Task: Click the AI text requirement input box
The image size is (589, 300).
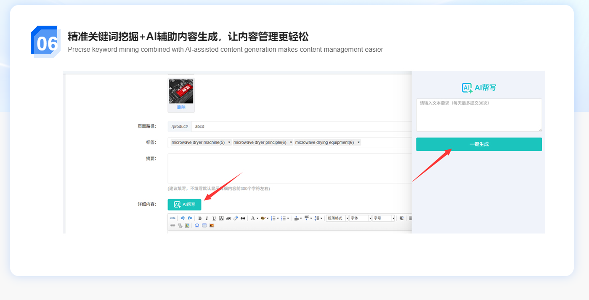Action: pos(479,115)
